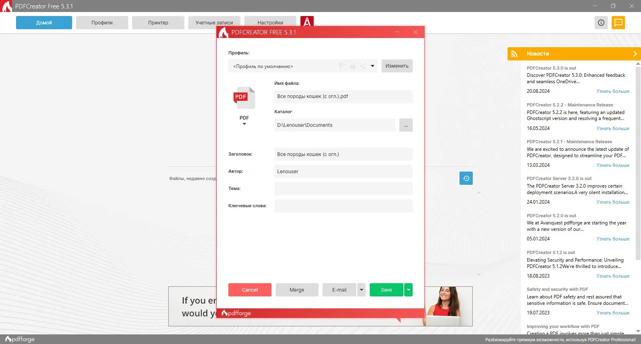Click the blue recent files history icon
Screen dimensions: 641x344
pos(466,178)
